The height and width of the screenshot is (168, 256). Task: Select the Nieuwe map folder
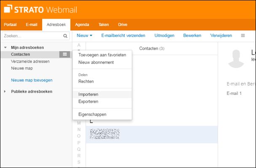coord(22,68)
